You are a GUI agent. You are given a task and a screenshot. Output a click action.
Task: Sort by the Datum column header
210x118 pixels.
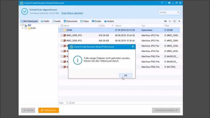click(x=118, y=26)
